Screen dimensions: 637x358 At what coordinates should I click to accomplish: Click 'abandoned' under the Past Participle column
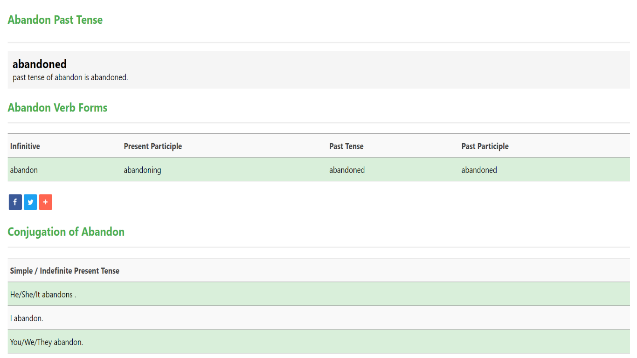pos(479,170)
